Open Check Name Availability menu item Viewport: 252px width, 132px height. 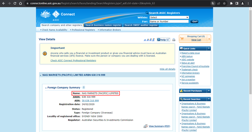(54, 30)
